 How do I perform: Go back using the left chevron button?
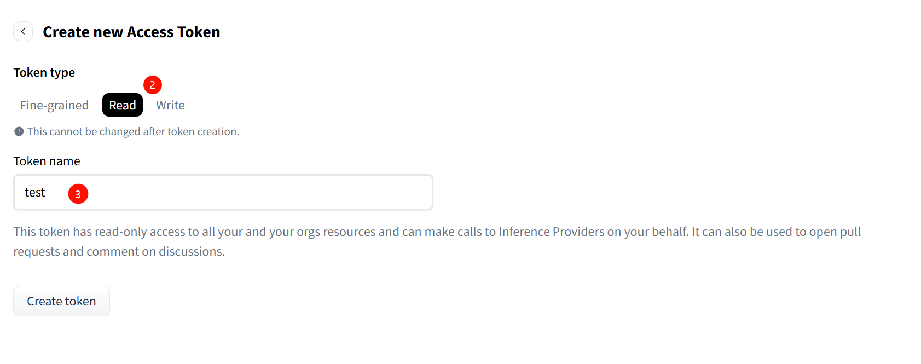[23, 32]
